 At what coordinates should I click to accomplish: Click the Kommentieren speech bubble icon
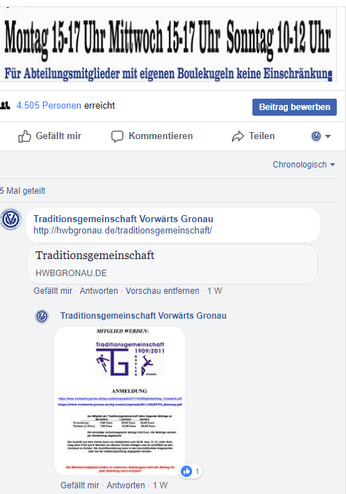tap(117, 136)
